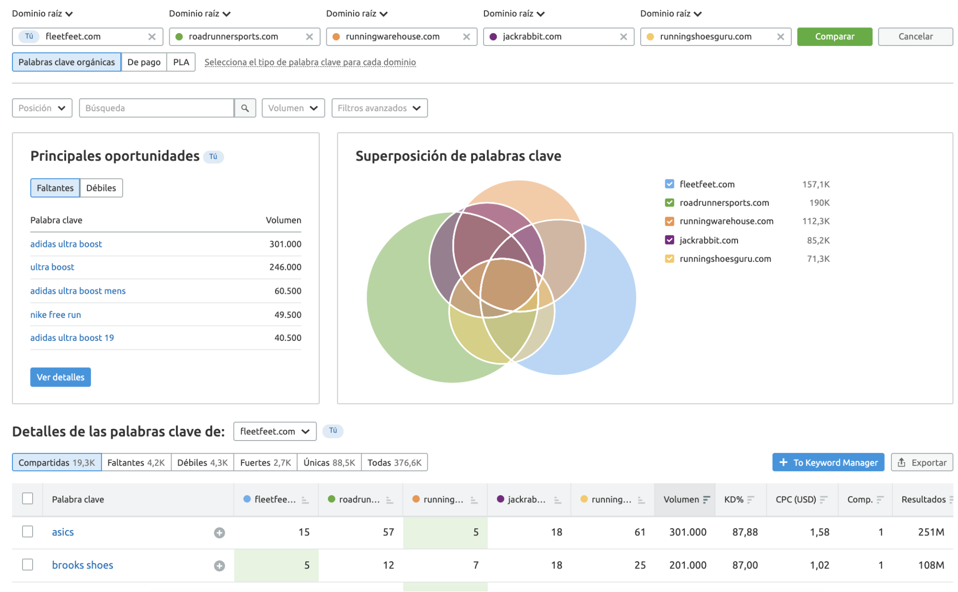Select Palabras clave orgánicas tab

[x=67, y=62]
